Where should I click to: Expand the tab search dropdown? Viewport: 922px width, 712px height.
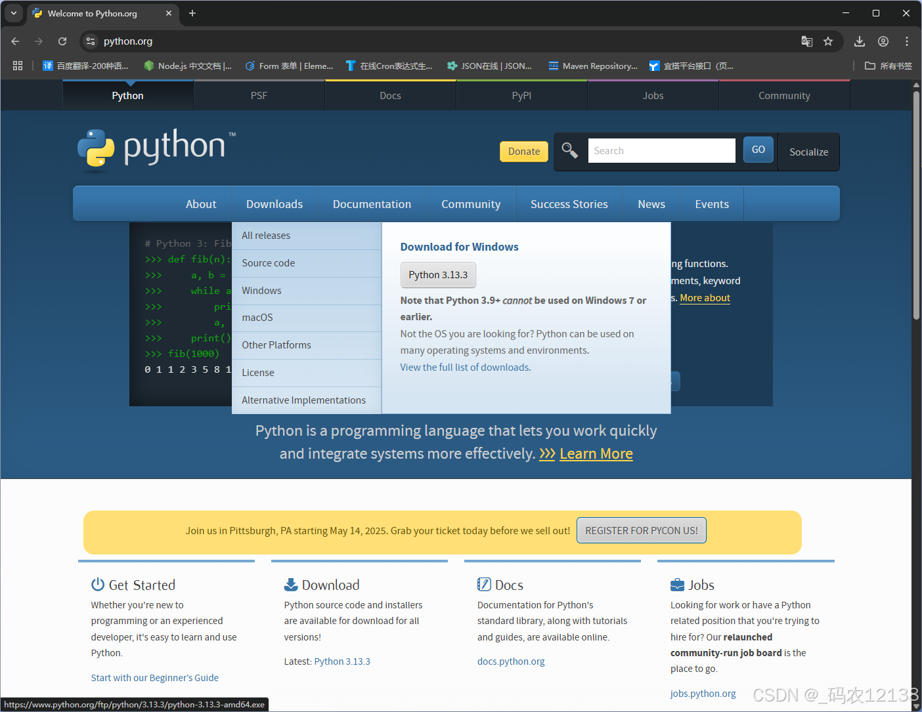click(x=13, y=13)
